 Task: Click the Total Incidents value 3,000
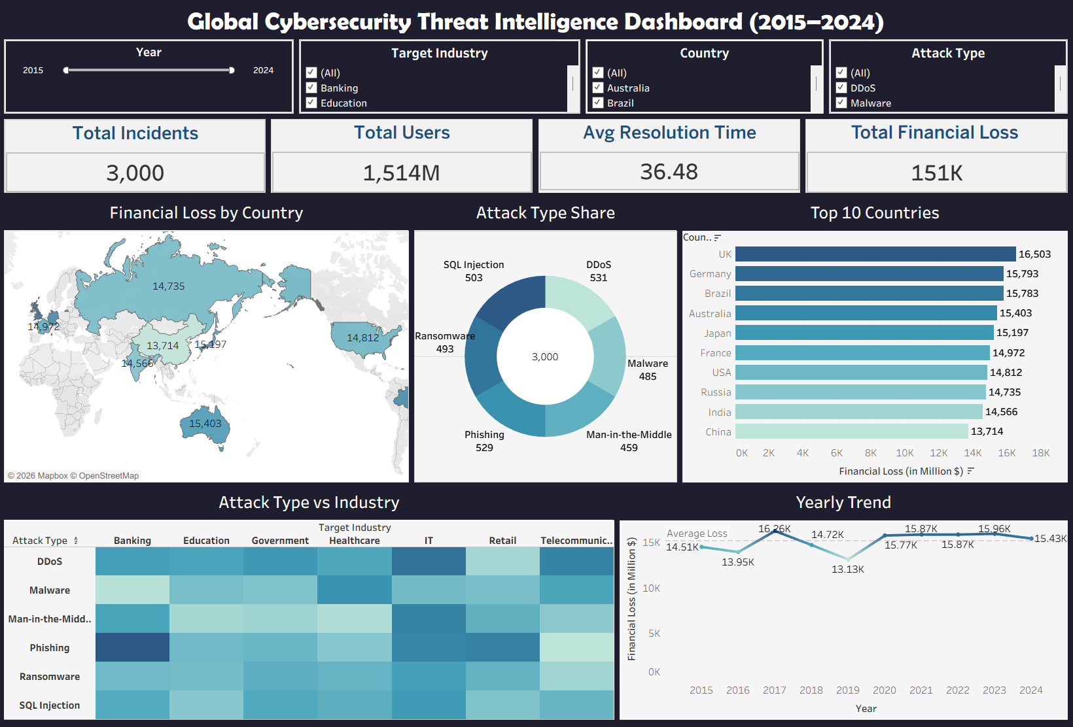[135, 173]
